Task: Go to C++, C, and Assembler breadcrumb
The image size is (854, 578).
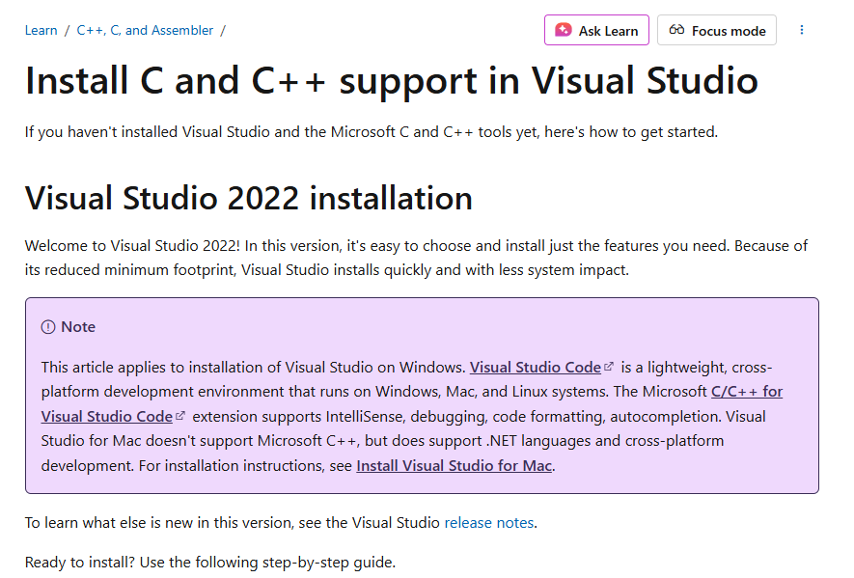Action: point(145,31)
